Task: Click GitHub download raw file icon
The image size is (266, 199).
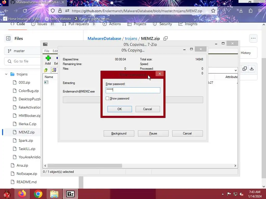Action: pyautogui.click(x=252, y=68)
